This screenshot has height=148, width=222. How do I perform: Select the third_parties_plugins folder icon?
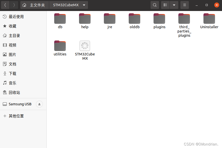[x=184, y=18]
